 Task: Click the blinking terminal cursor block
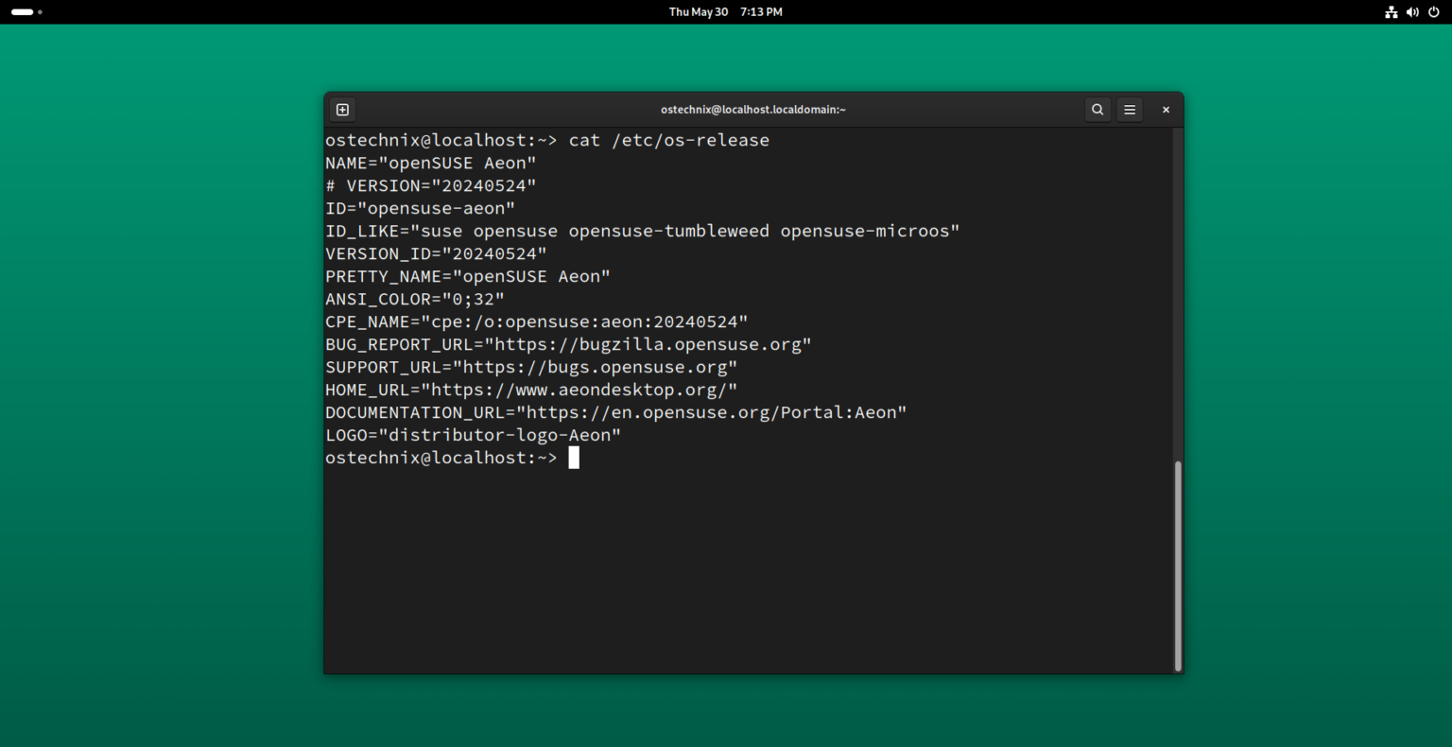coord(573,458)
